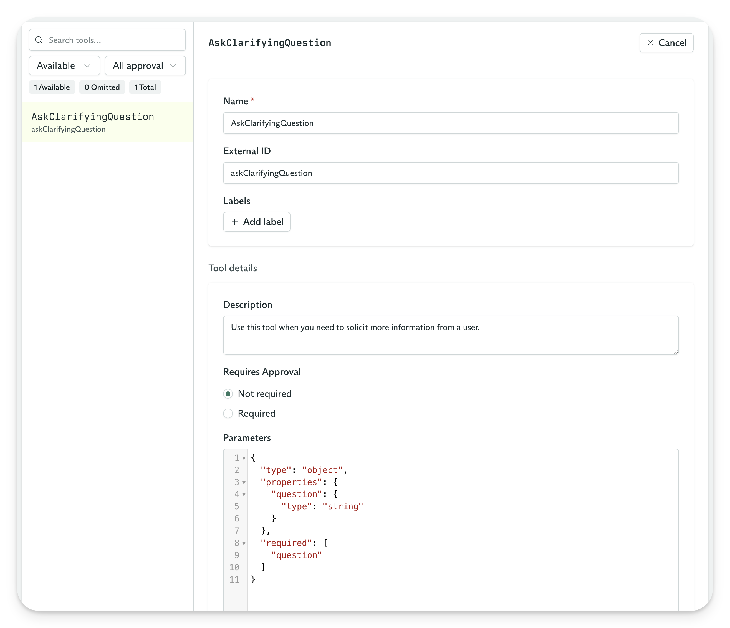Click the 1 Total badge
The image size is (730, 628).
pyautogui.click(x=145, y=87)
